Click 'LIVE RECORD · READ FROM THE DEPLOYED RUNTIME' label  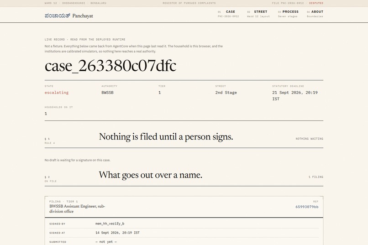(85, 40)
